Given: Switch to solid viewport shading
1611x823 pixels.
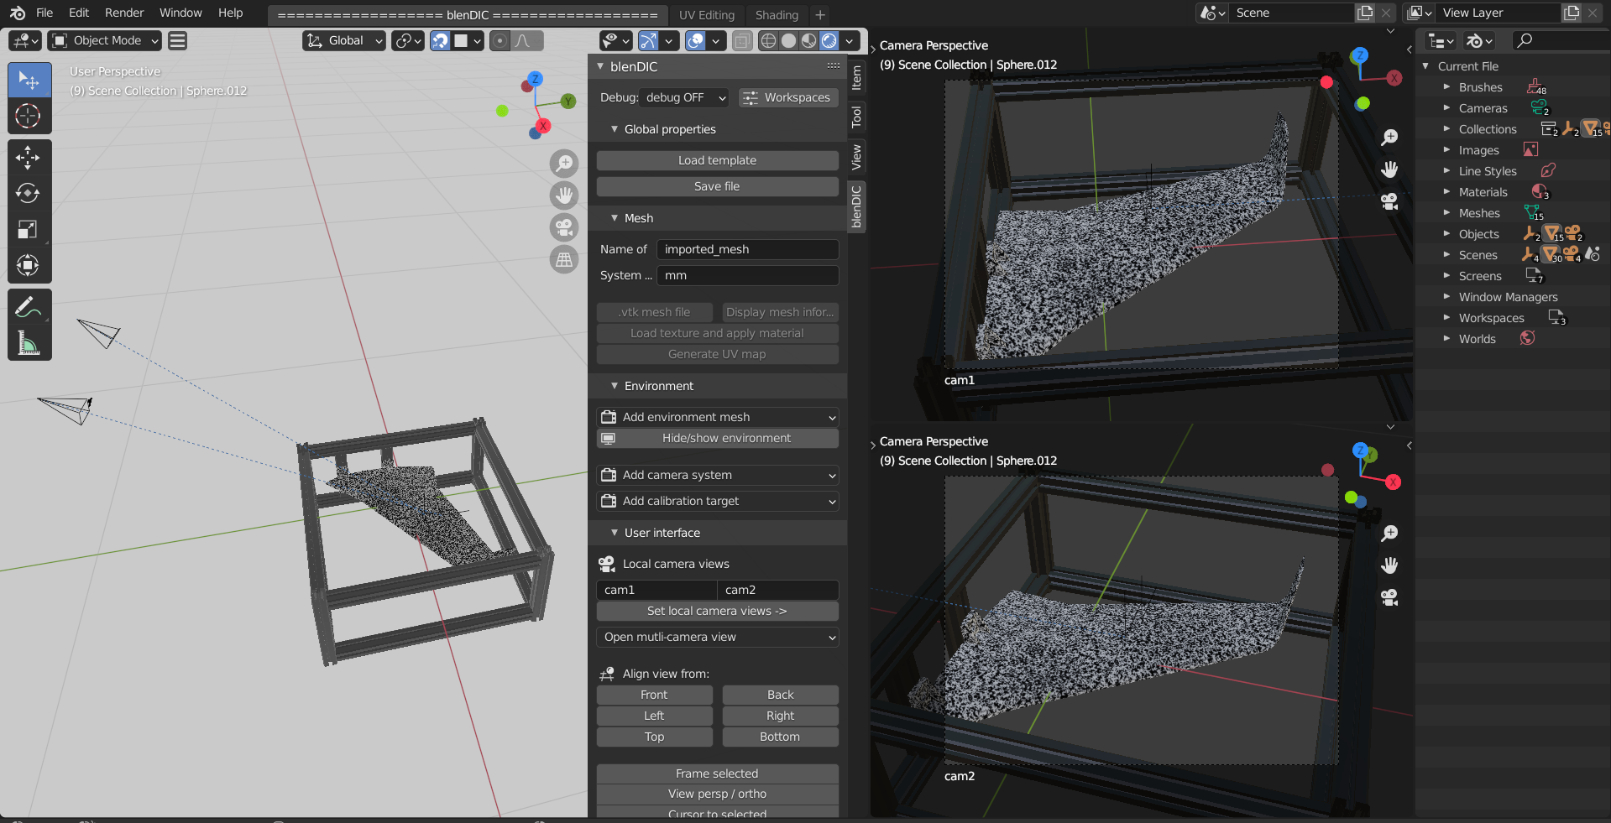Looking at the screenshot, I should click(x=788, y=40).
